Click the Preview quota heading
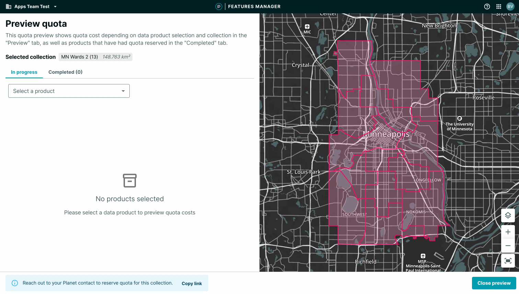 pyautogui.click(x=36, y=24)
